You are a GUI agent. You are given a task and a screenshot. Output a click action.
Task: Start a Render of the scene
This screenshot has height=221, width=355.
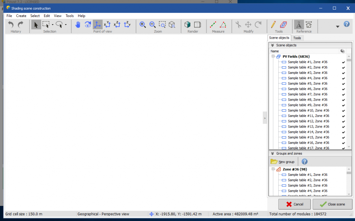187,25
